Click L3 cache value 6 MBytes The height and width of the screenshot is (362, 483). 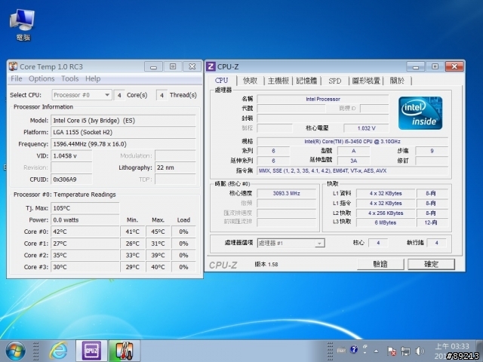(386, 222)
